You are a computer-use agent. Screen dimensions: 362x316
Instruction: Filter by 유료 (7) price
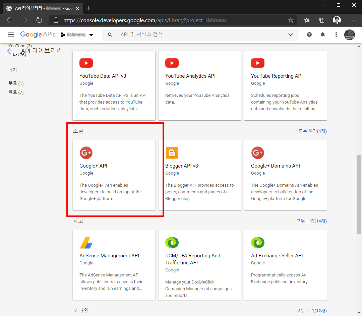(x=16, y=92)
